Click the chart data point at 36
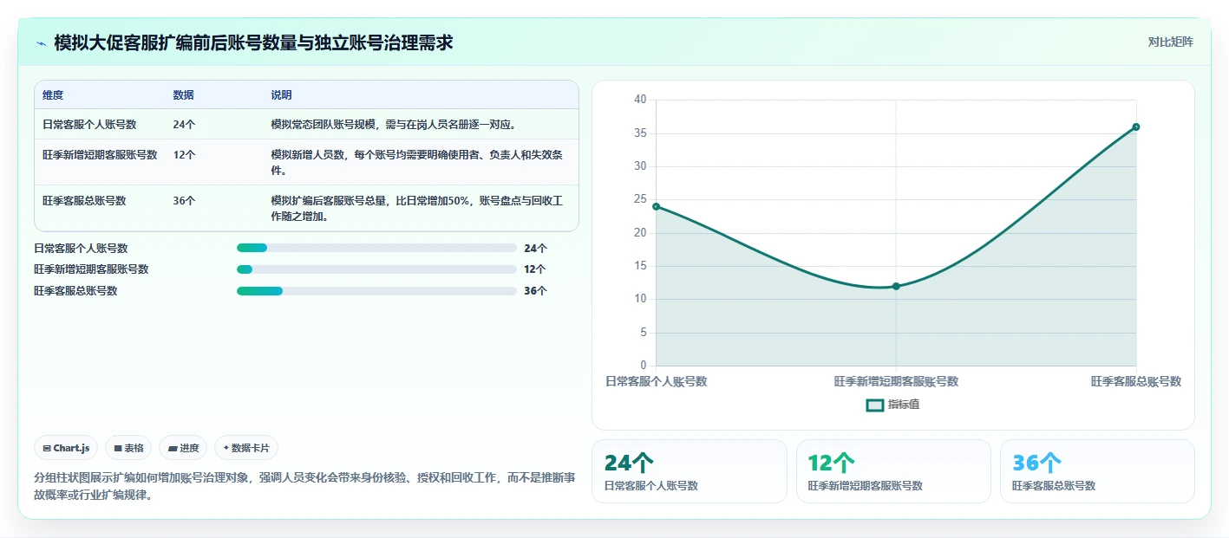 [x=1136, y=126]
